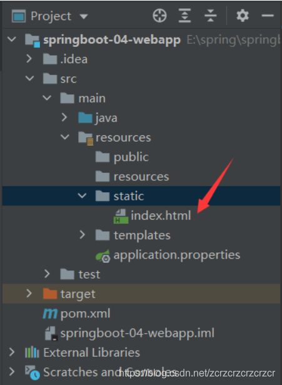Screen dimensions: 282x385
Task: Click the Collapse All toolbar icon
Action: click(210, 16)
